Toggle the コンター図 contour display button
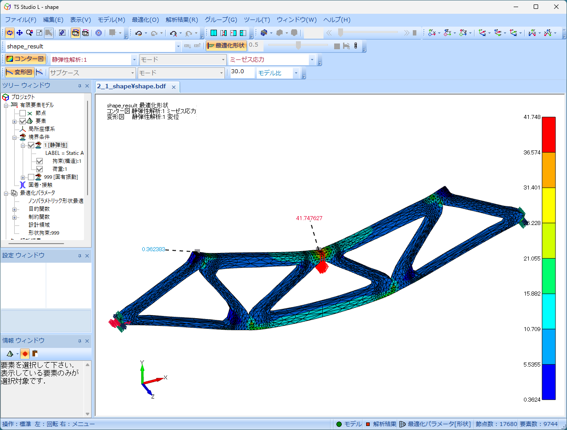 [25, 59]
